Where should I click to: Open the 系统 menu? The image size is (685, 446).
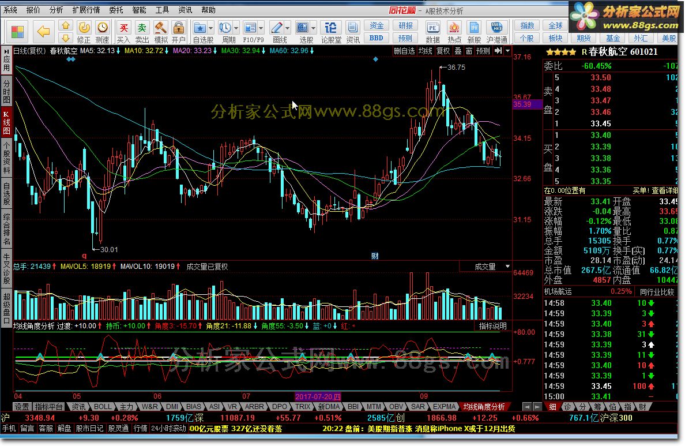10,10
